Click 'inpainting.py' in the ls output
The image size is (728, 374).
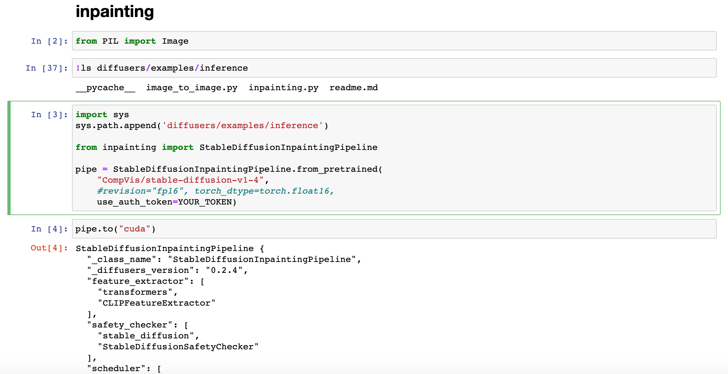(x=283, y=88)
